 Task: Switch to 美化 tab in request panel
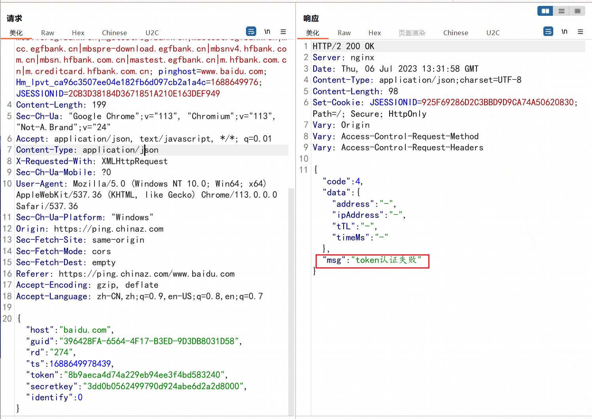16,33
